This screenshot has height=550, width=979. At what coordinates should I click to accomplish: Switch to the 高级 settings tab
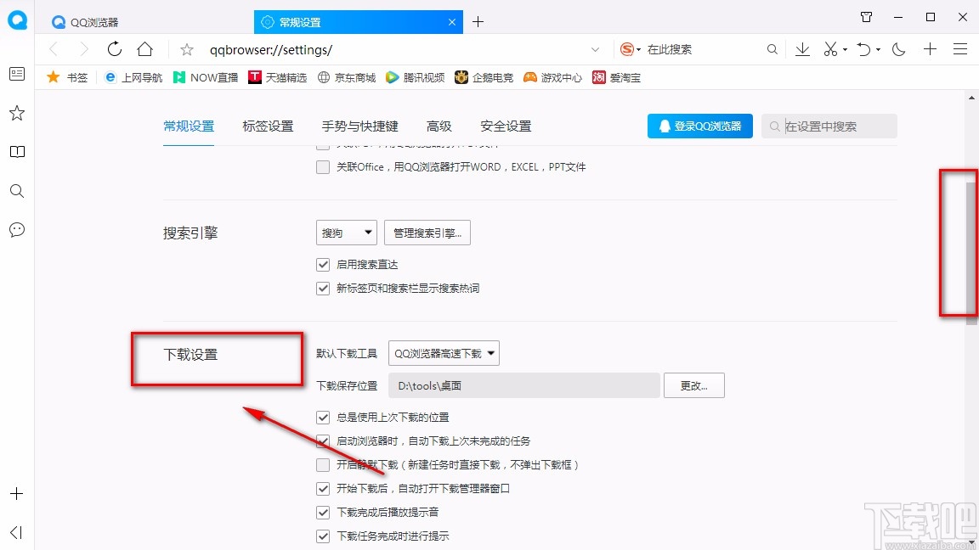pyautogui.click(x=439, y=126)
